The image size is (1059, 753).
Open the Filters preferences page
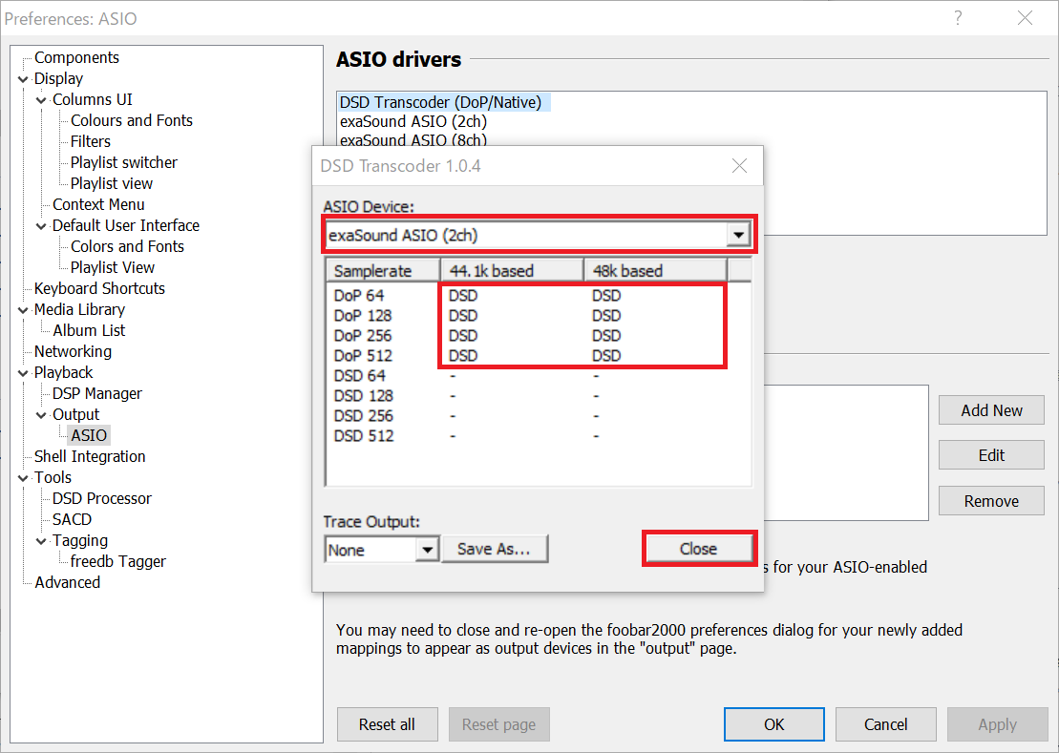[x=91, y=141]
